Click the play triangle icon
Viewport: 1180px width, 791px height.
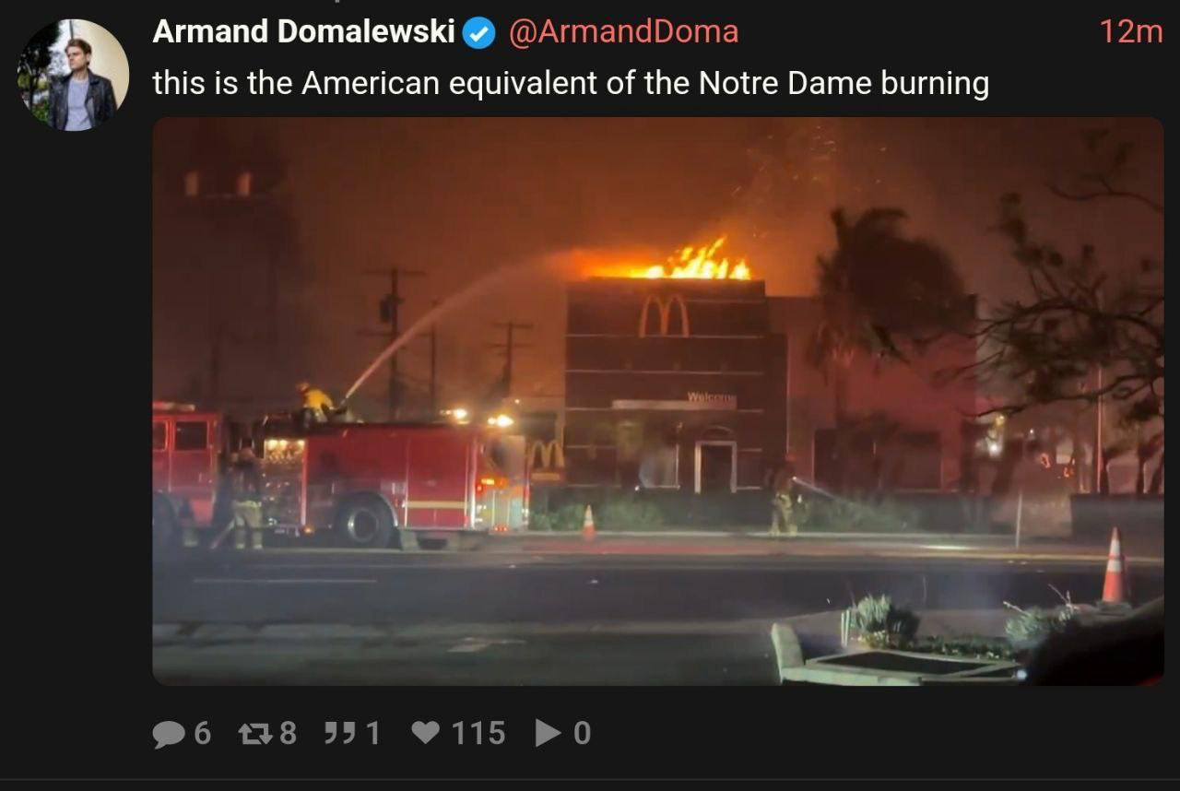[549, 733]
